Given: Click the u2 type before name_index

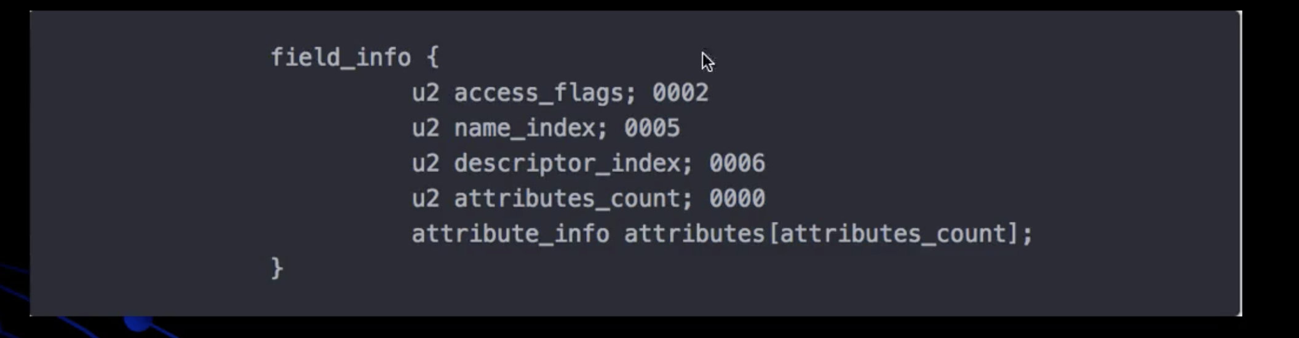Looking at the screenshot, I should tap(426, 128).
